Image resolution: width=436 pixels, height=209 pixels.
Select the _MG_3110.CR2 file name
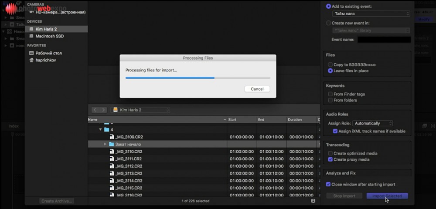coord(129,152)
